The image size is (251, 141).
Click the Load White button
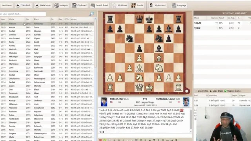click(202, 91)
